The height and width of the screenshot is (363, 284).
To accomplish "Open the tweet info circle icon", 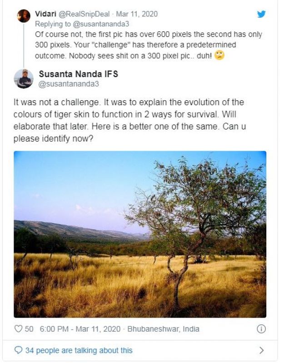I will coord(261,329).
